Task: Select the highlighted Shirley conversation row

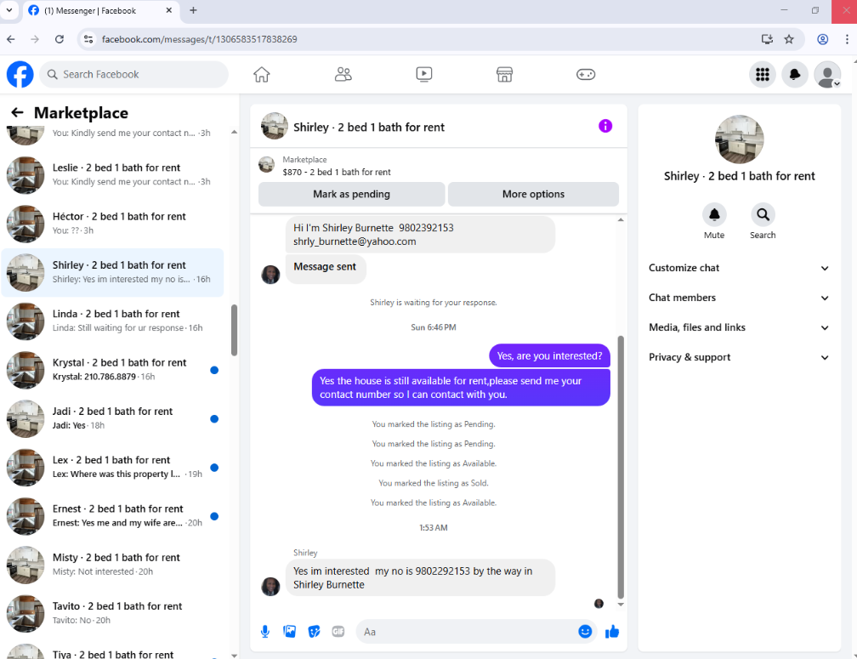Action: (112, 272)
